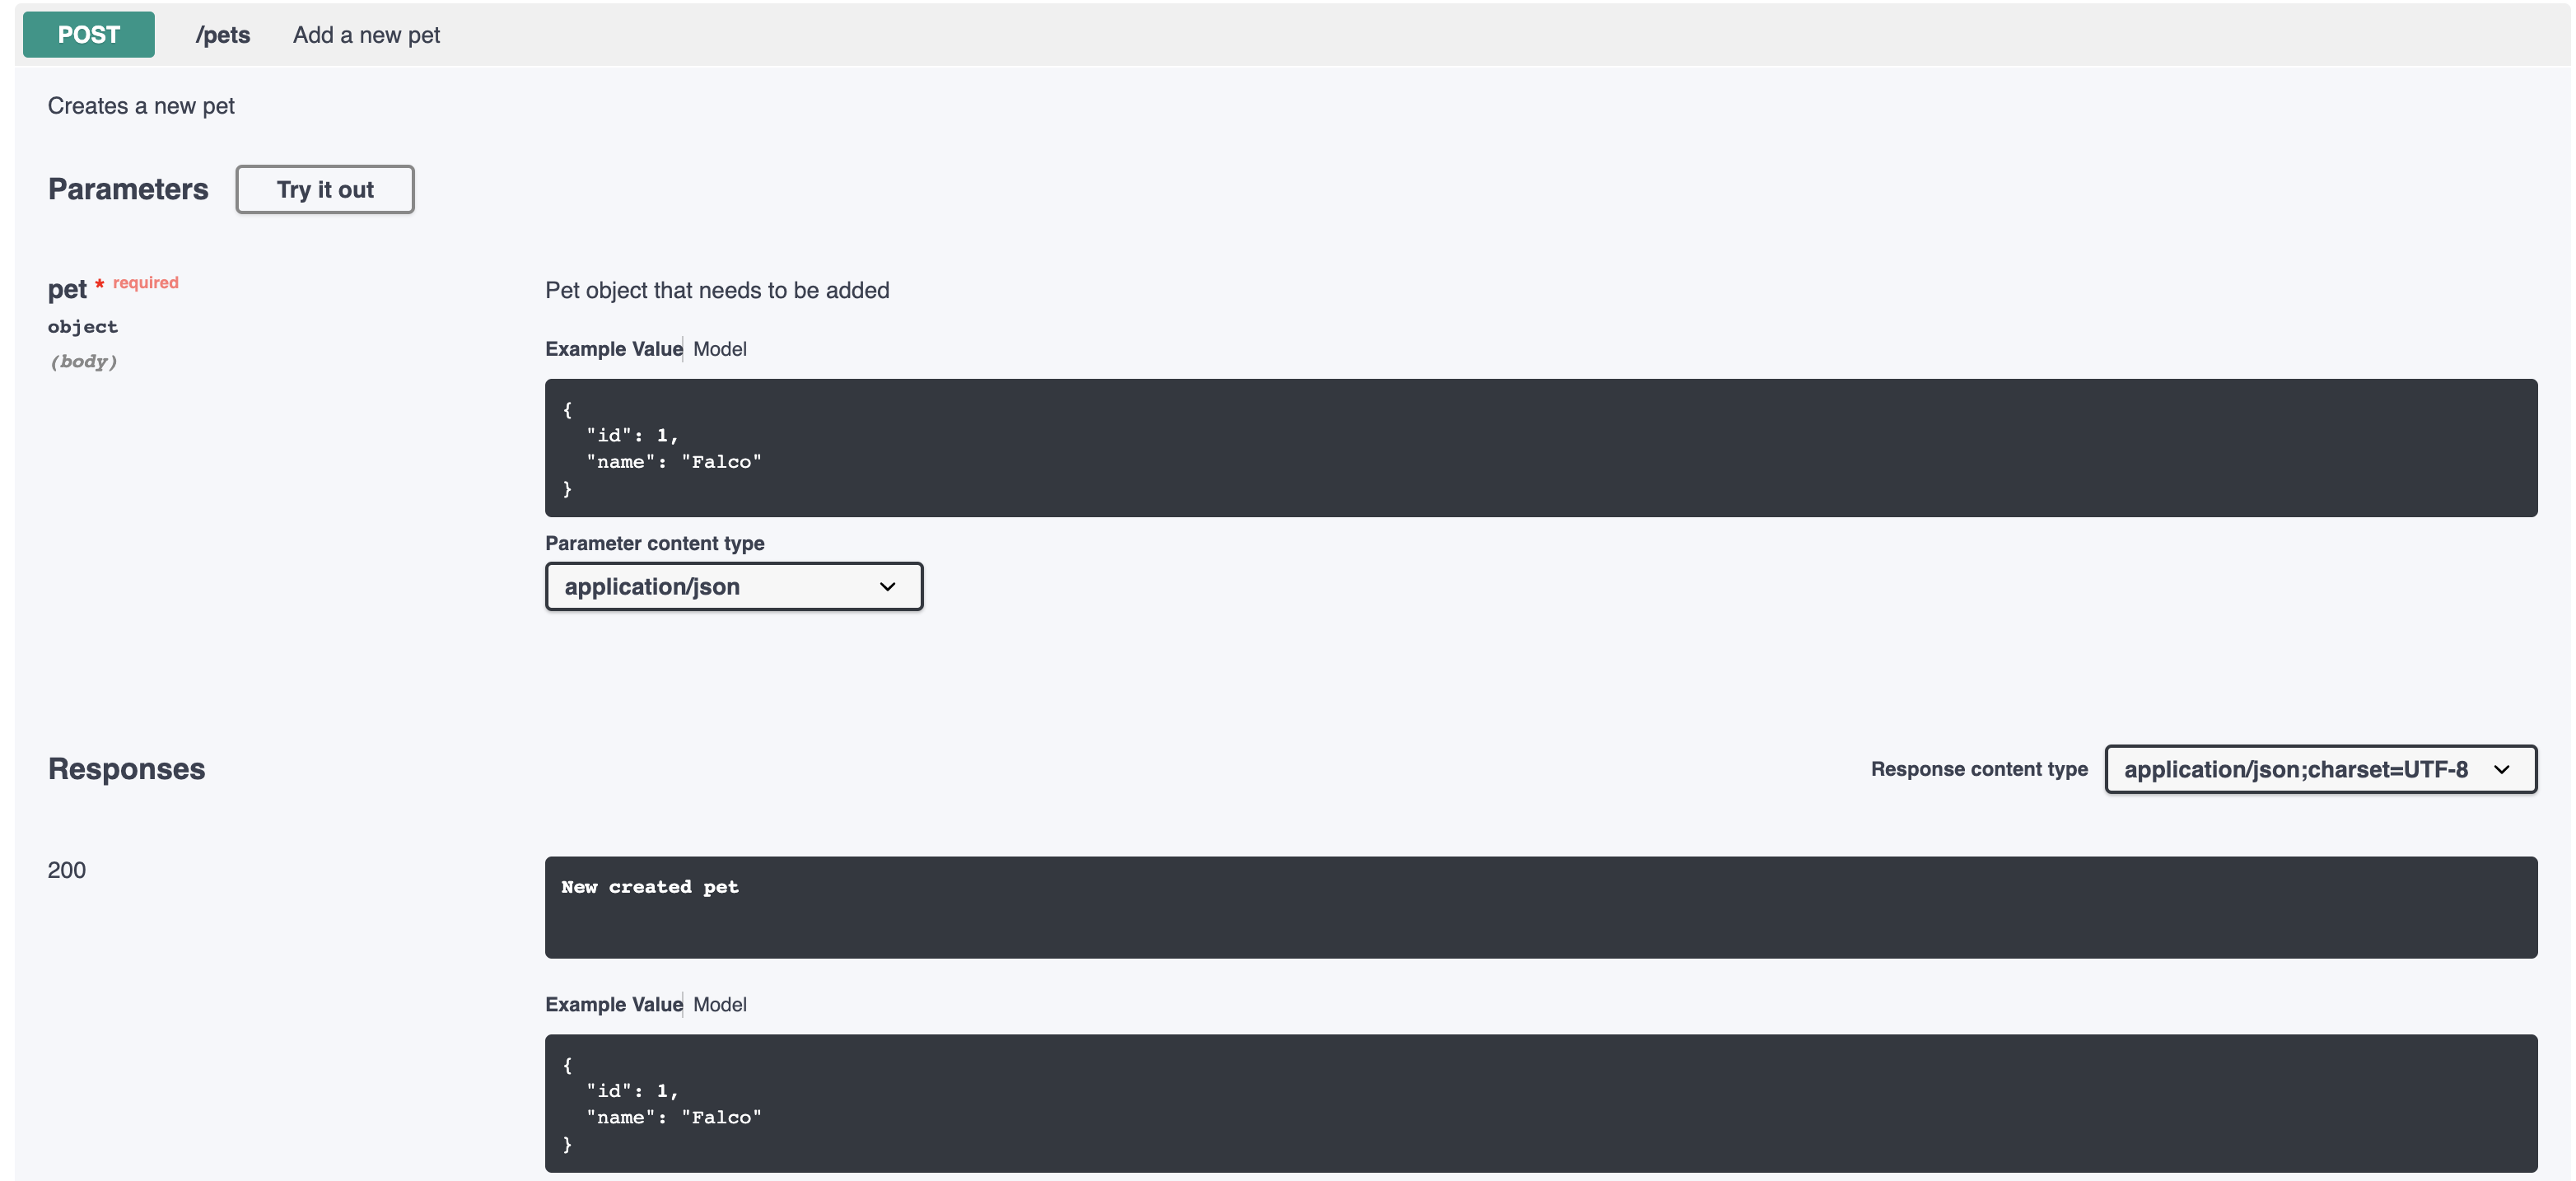The height and width of the screenshot is (1181, 2576).
Task: Click the Responses section heading
Action: 126,768
